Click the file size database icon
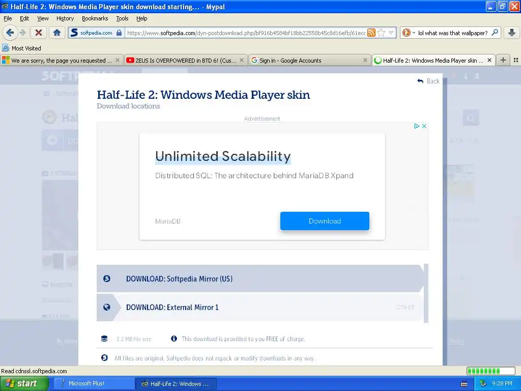The width and height of the screenshot is (521, 391). click(104, 339)
